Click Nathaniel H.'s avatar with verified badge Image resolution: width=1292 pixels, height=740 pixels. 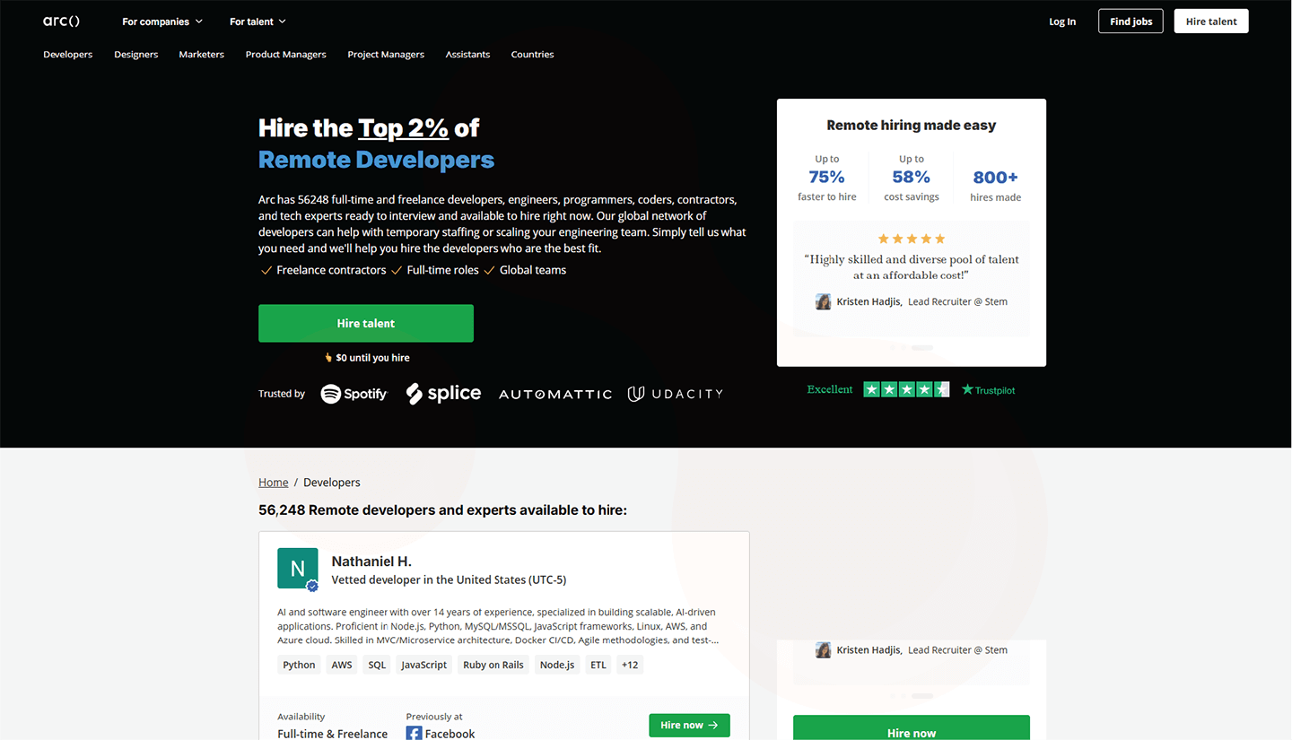pos(298,569)
